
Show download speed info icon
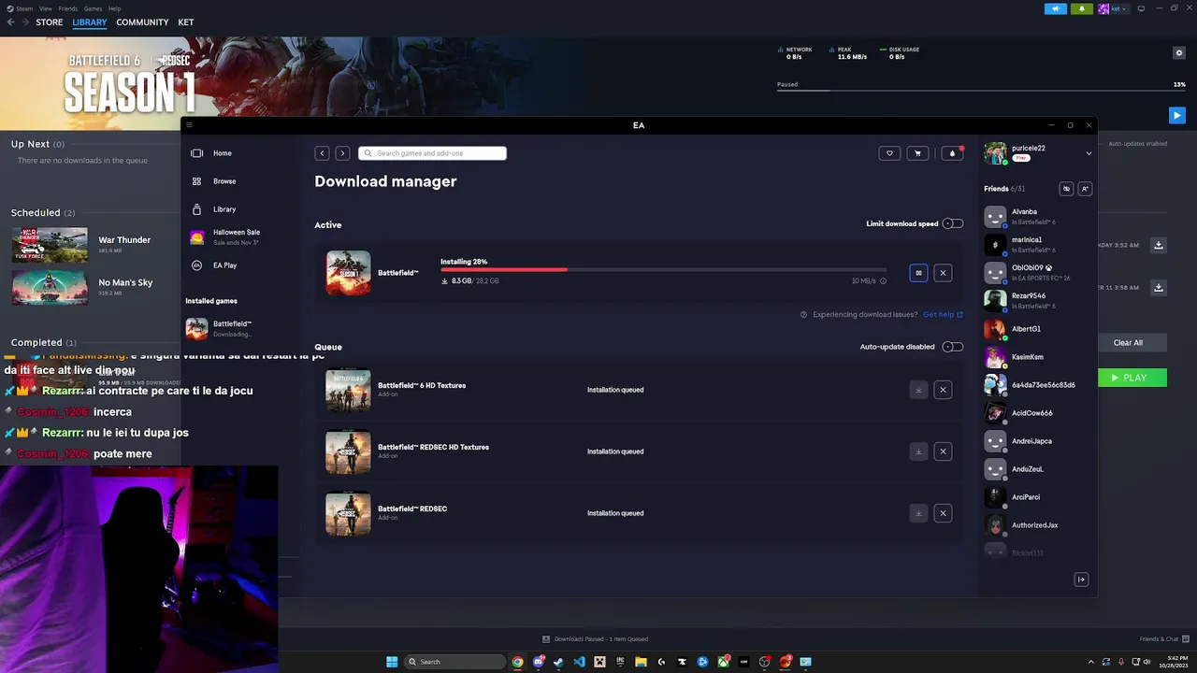point(884,280)
